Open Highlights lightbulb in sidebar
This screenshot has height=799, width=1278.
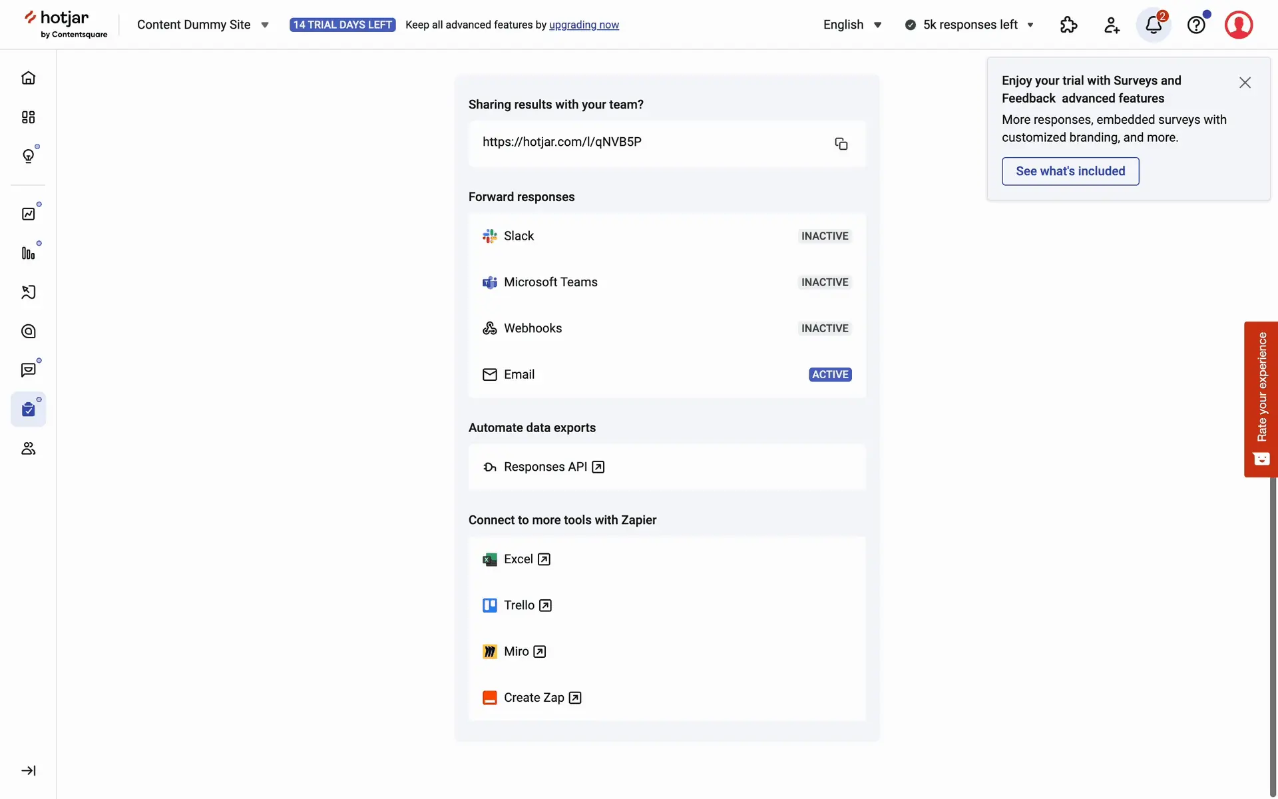28,156
